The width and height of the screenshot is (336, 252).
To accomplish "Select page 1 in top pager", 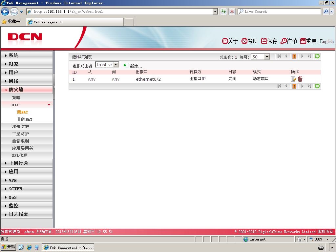I will 294,56.
